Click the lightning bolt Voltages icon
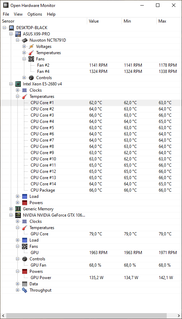The image size is (182, 319). click(x=31, y=47)
